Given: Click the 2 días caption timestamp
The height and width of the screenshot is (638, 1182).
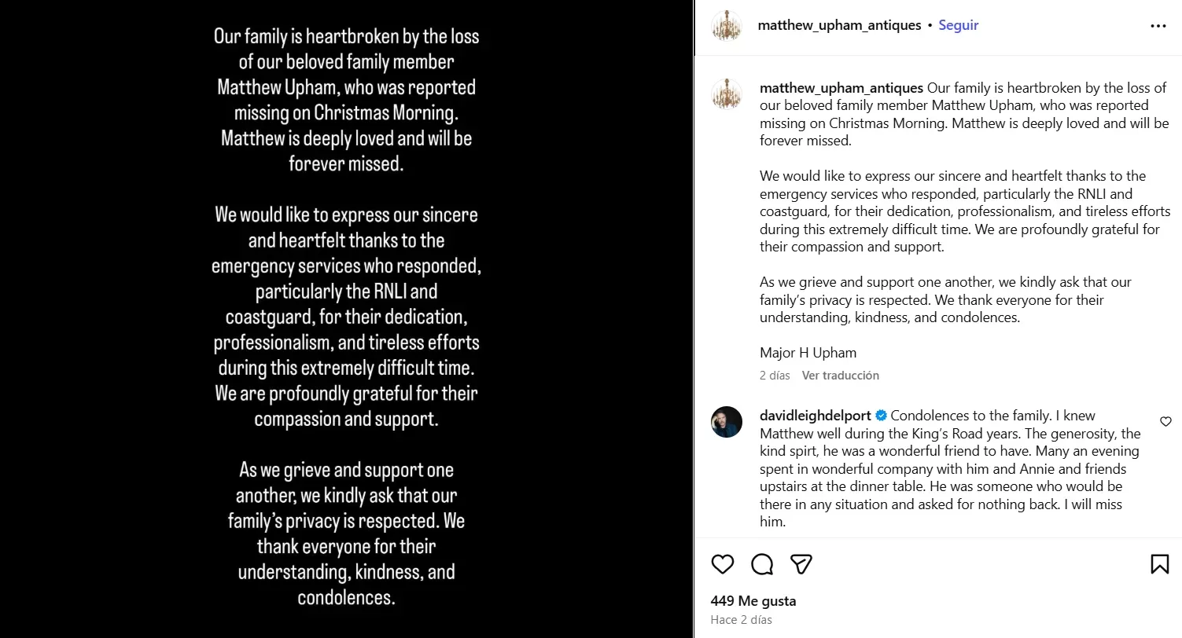Looking at the screenshot, I should coord(775,376).
